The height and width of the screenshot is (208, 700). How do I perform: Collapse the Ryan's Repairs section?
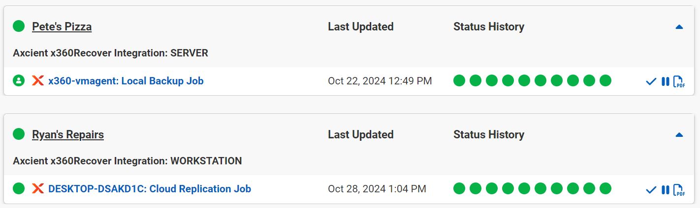(x=679, y=135)
